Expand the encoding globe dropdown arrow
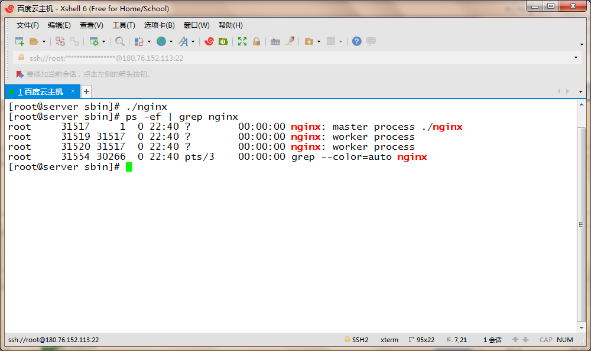The width and height of the screenshot is (591, 351). click(171, 41)
